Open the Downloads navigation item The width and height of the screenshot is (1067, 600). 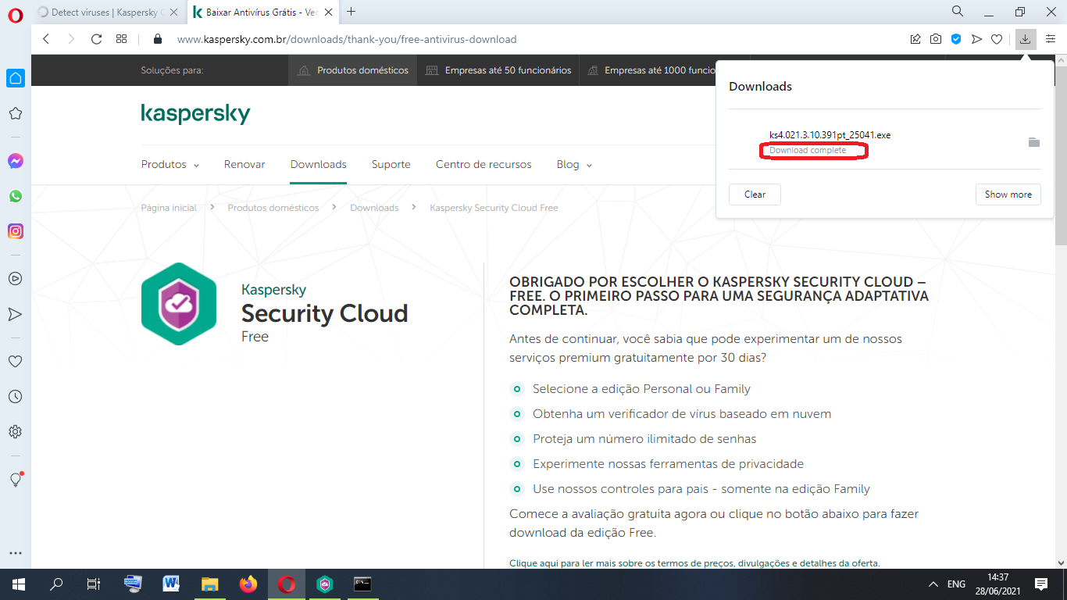(318, 164)
